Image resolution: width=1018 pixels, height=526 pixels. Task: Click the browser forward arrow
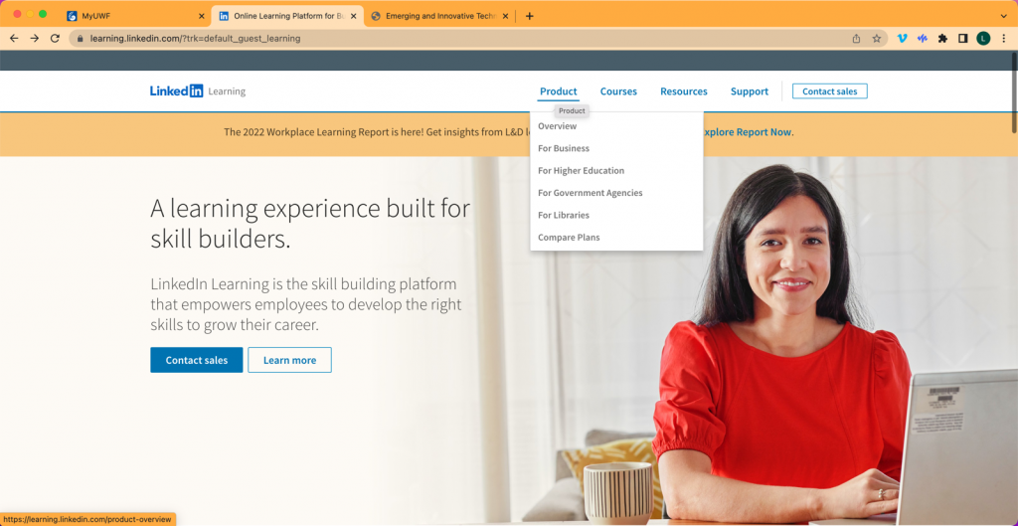[35, 39]
